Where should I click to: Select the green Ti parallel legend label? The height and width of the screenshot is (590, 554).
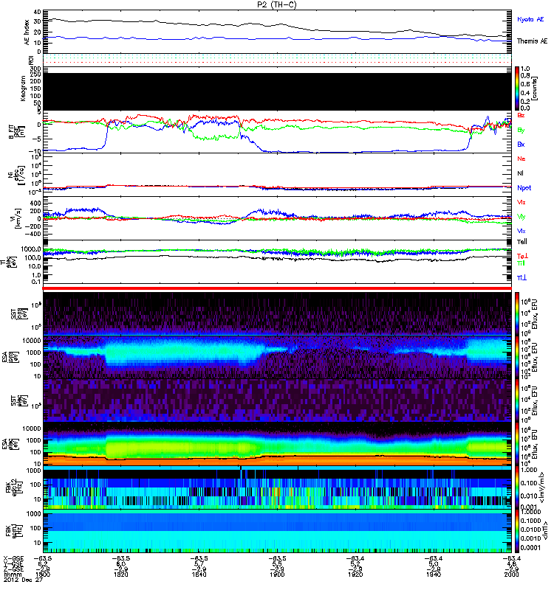coord(521,263)
